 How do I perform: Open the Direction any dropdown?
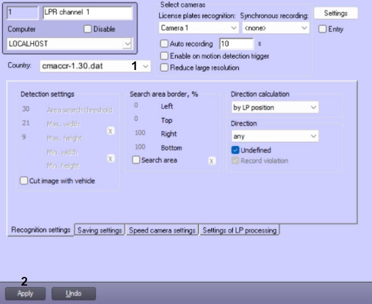(x=275, y=136)
